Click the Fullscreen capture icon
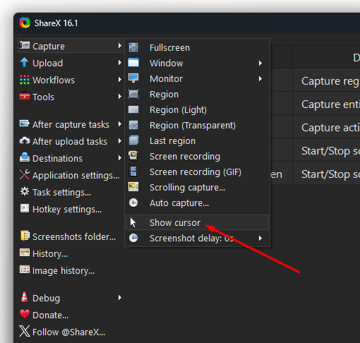The height and width of the screenshot is (343, 360). click(133, 47)
